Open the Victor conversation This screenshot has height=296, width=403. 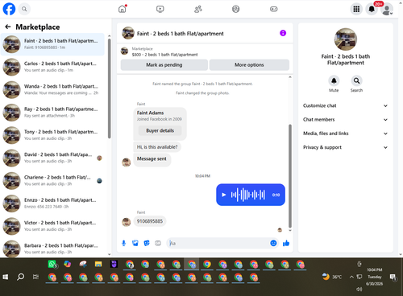(x=52, y=226)
